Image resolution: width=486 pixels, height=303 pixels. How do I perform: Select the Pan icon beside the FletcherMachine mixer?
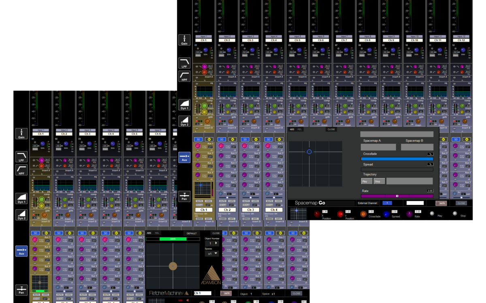21,290
